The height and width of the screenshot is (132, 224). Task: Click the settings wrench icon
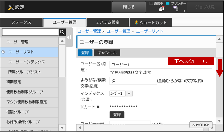tap(11, 7)
